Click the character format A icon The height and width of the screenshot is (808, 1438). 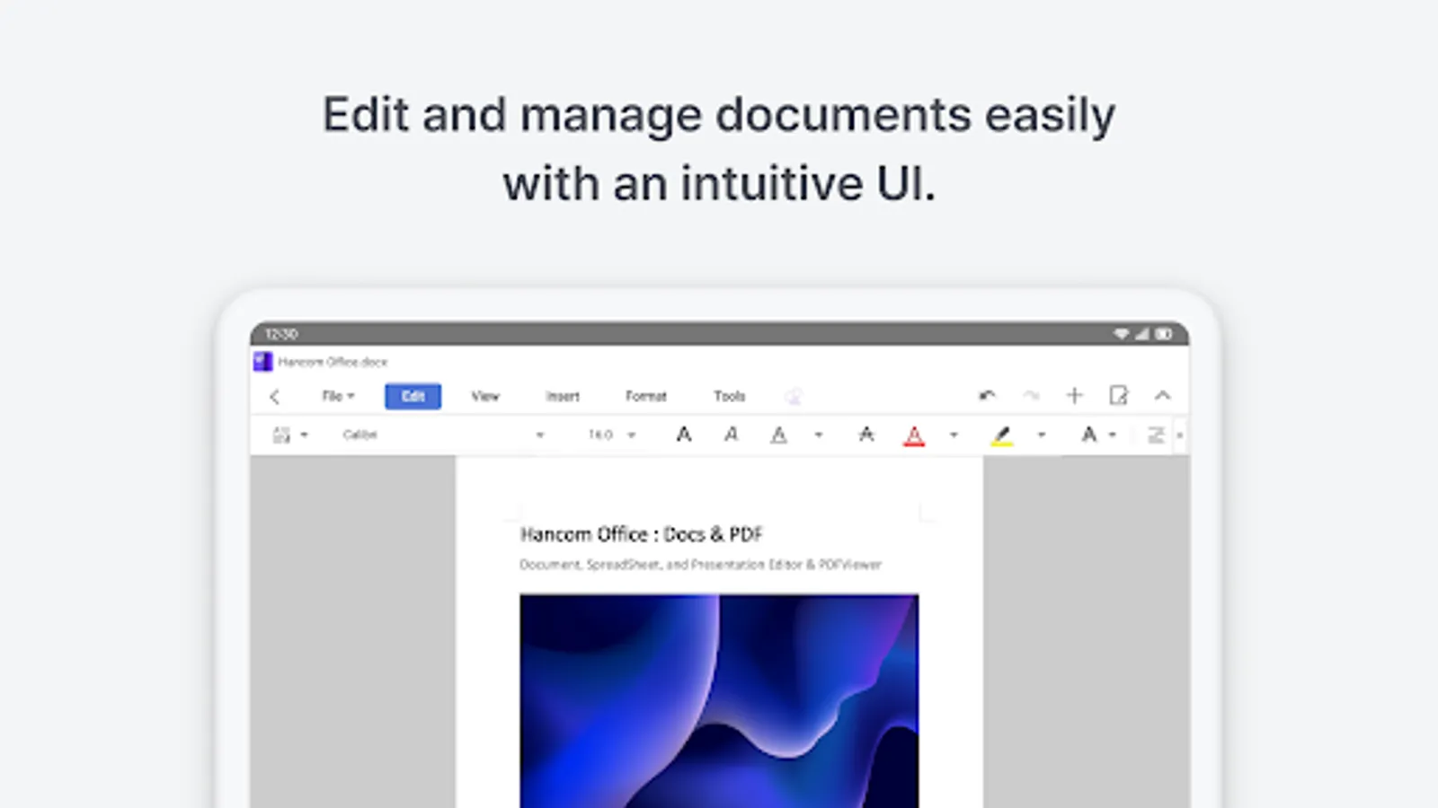pyautogui.click(x=1089, y=435)
